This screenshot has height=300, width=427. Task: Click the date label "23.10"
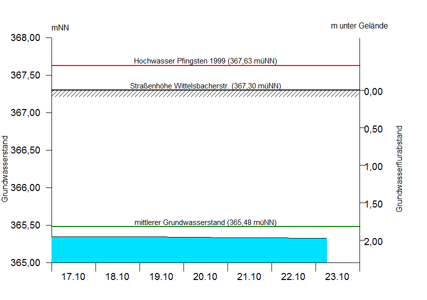pyautogui.click(x=337, y=277)
